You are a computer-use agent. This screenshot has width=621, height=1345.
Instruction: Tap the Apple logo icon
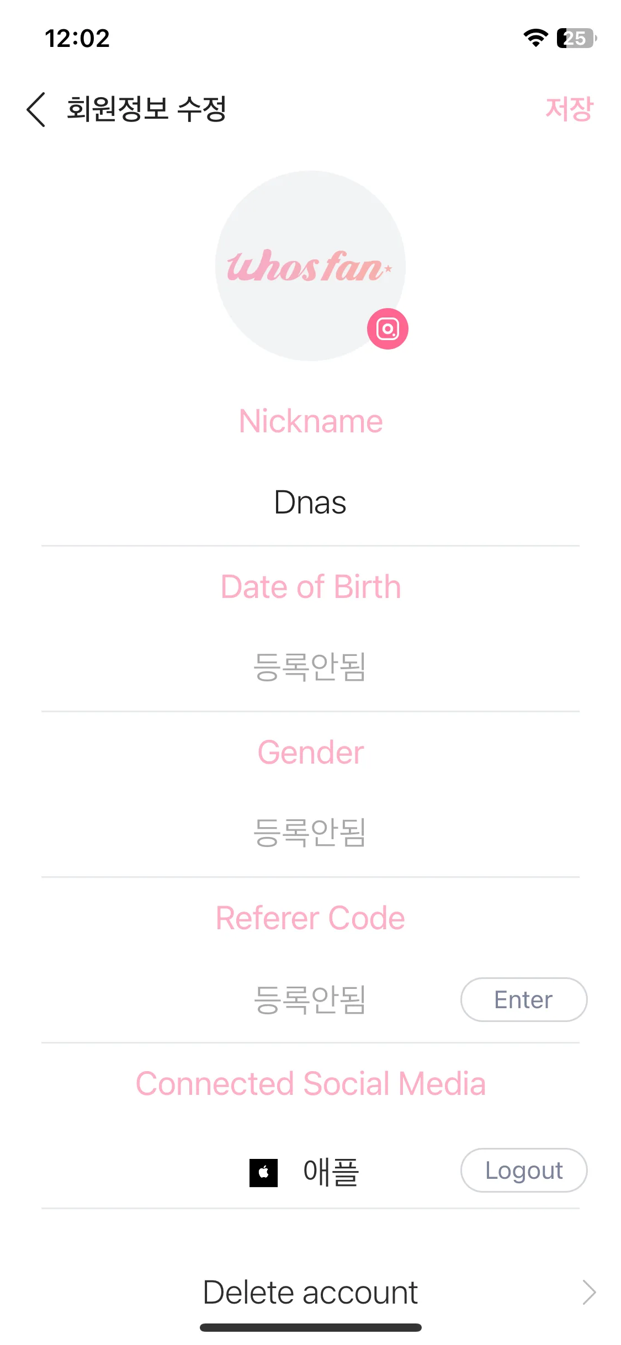click(x=264, y=1173)
